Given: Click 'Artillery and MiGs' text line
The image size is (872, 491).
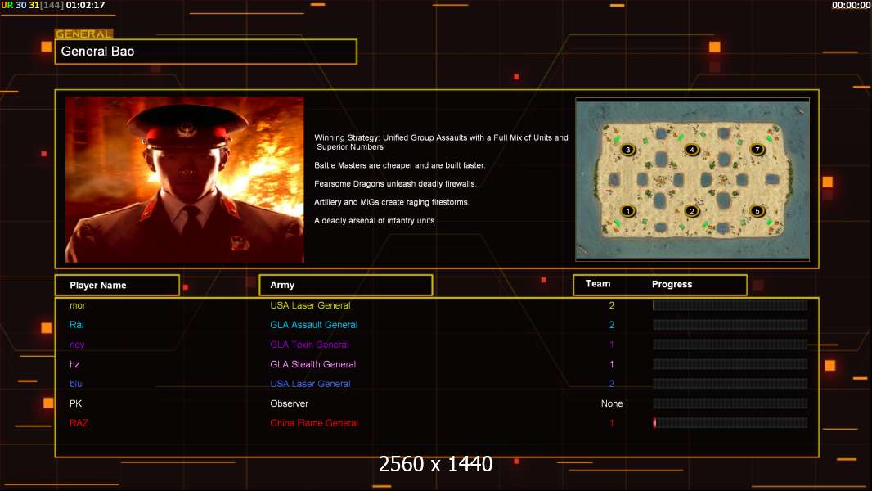Looking at the screenshot, I should (392, 202).
